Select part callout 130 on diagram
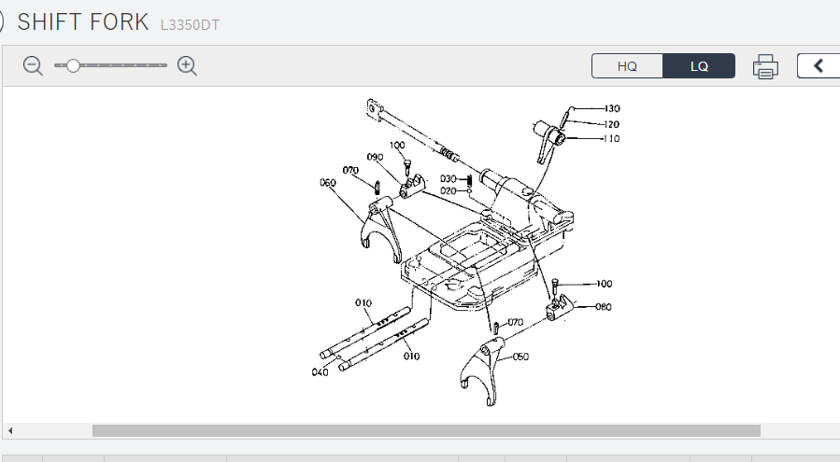840x462 pixels. click(x=612, y=108)
